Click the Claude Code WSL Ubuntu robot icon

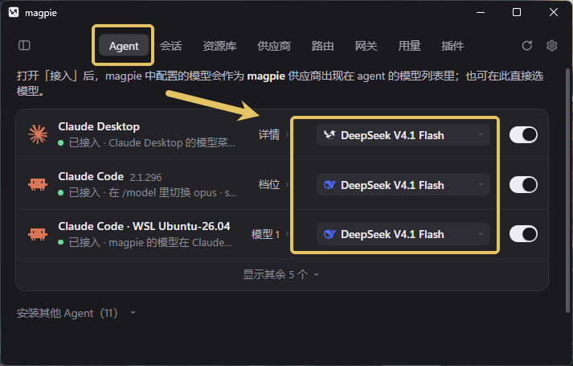[38, 234]
